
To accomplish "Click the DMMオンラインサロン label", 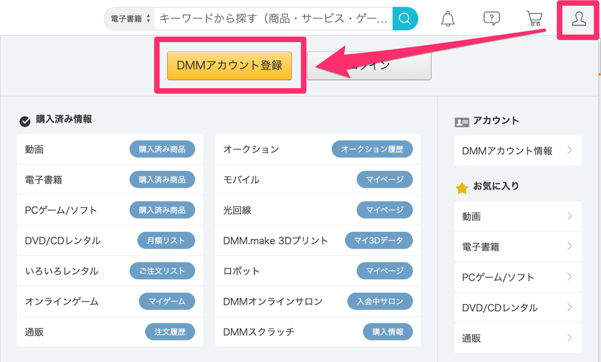I will (x=272, y=301).
